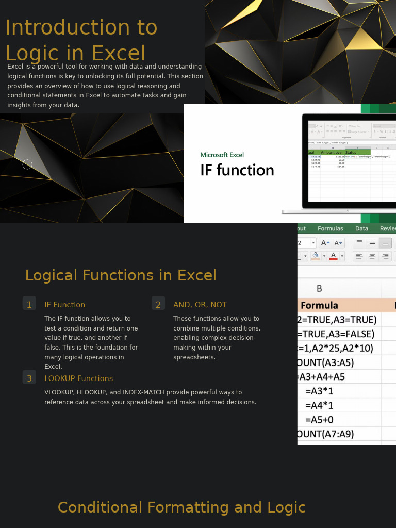
Task: Select the =A3+A4+A5 cell
Action: [x=339, y=377]
